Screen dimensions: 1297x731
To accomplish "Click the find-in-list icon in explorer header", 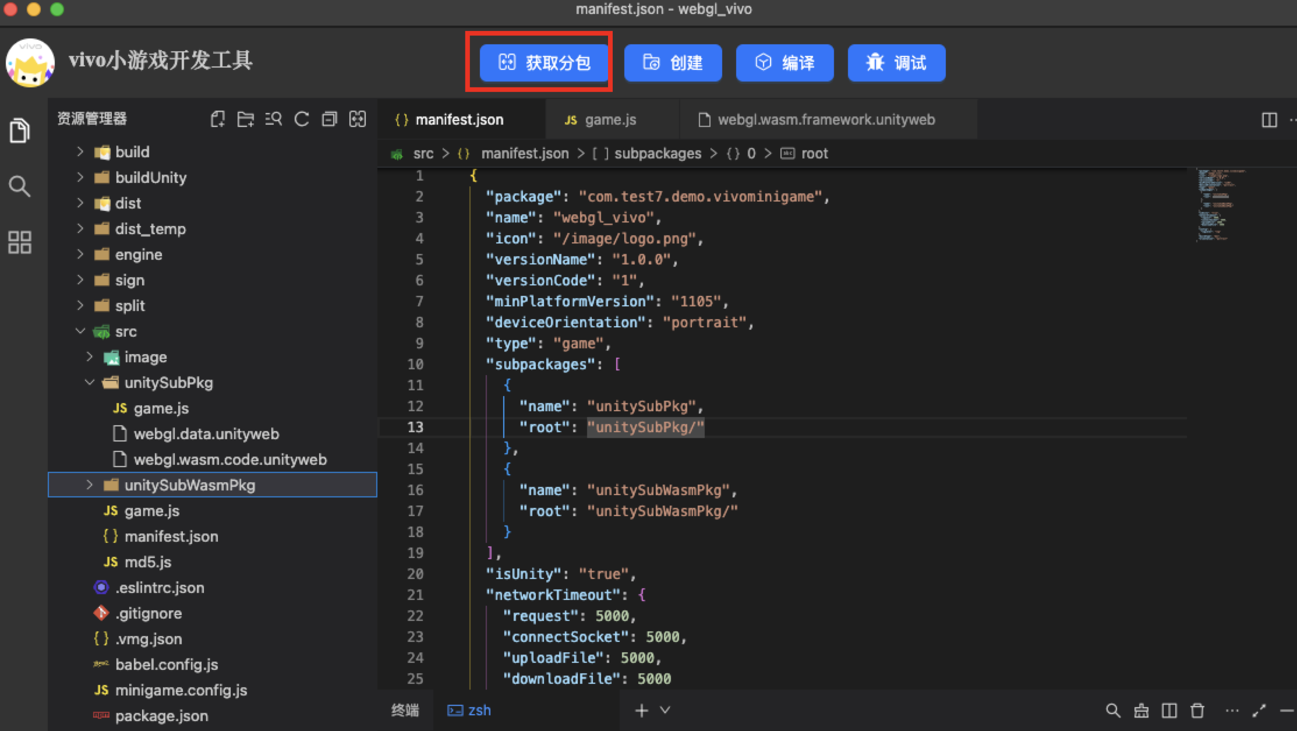I will [x=274, y=119].
